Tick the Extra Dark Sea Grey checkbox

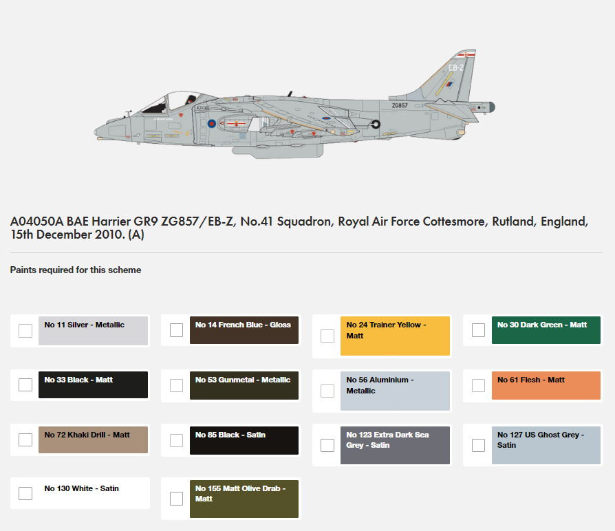(327, 445)
